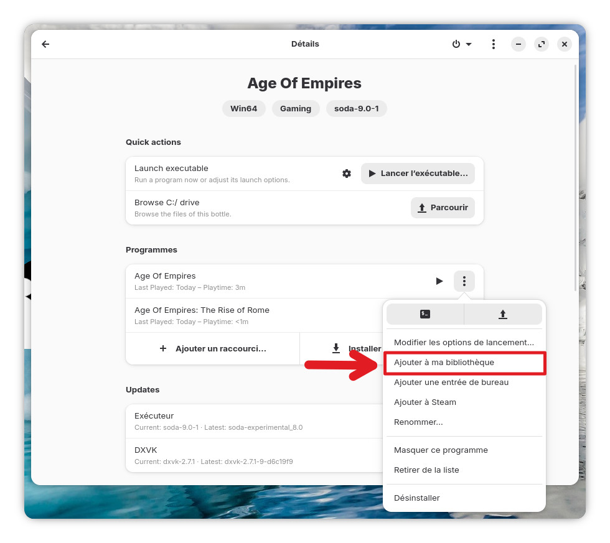Click upload icon button in popup menu
The image size is (610, 543).
coord(503,314)
